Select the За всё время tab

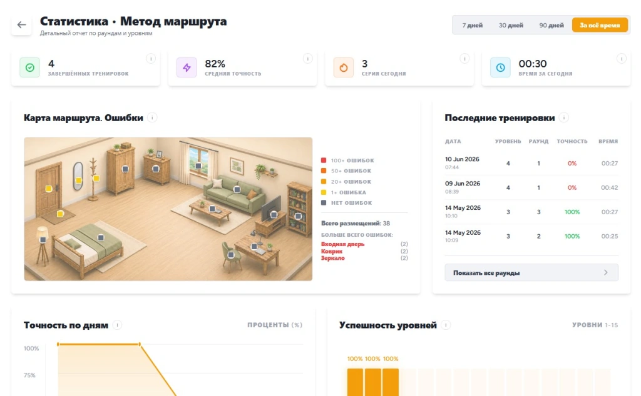click(x=600, y=25)
